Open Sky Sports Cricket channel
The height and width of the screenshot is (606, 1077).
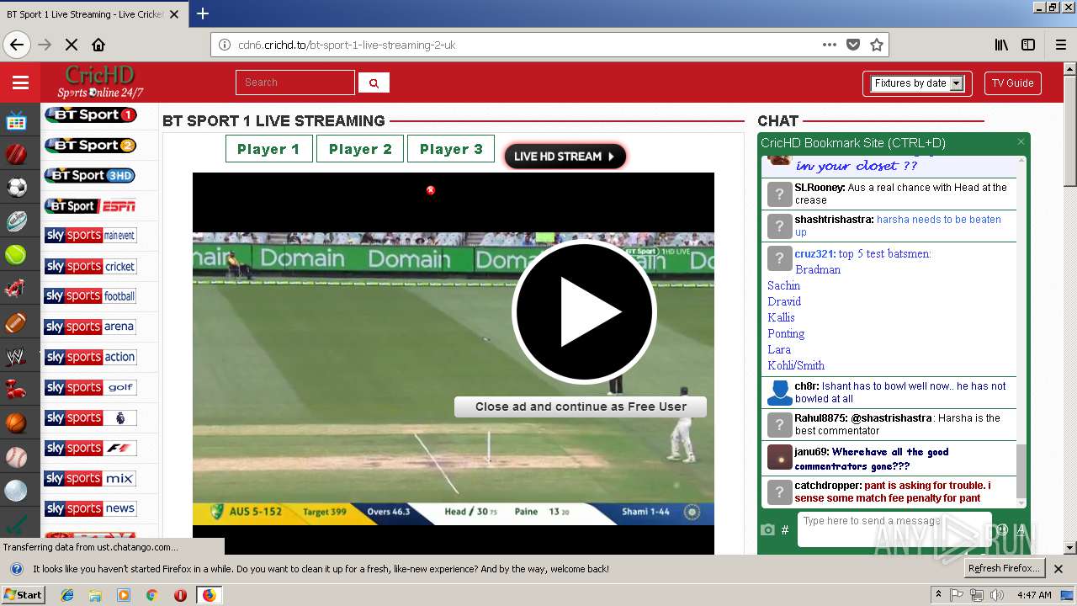pyautogui.click(x=90, y=266)
